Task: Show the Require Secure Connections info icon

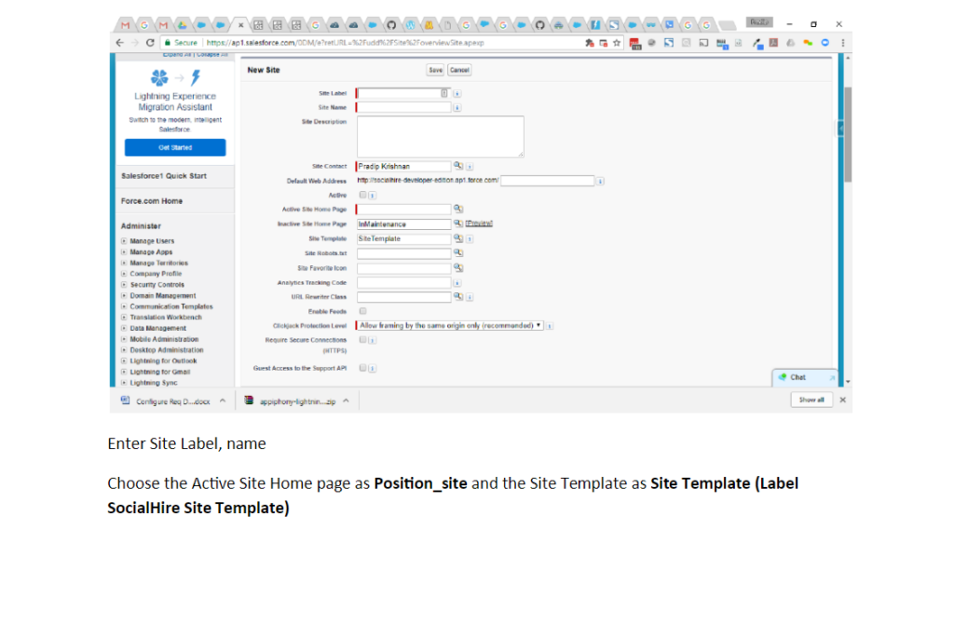Action: click(x=373, y=341)
